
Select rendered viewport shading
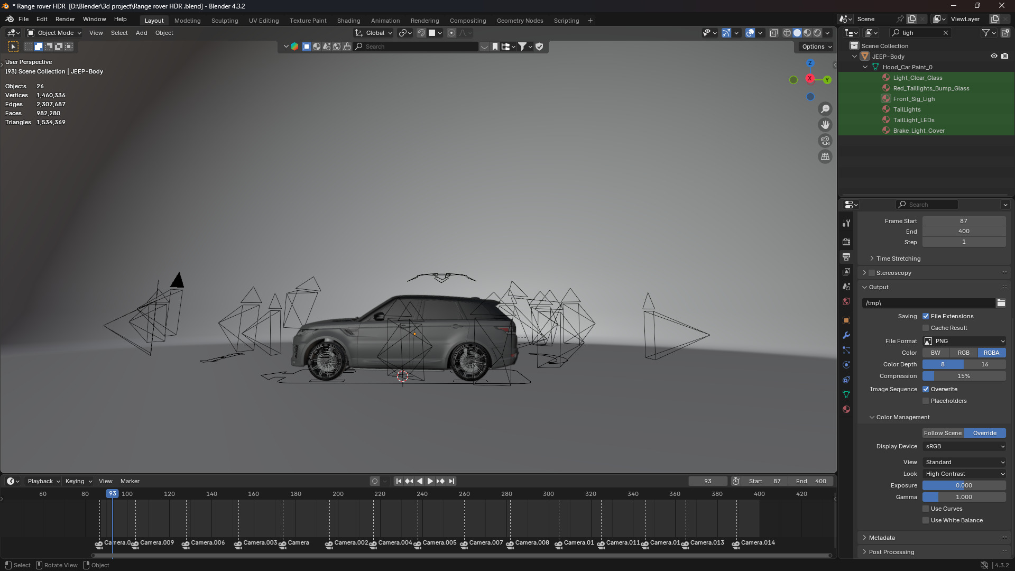pyautogui.click(x=817, y=33)
